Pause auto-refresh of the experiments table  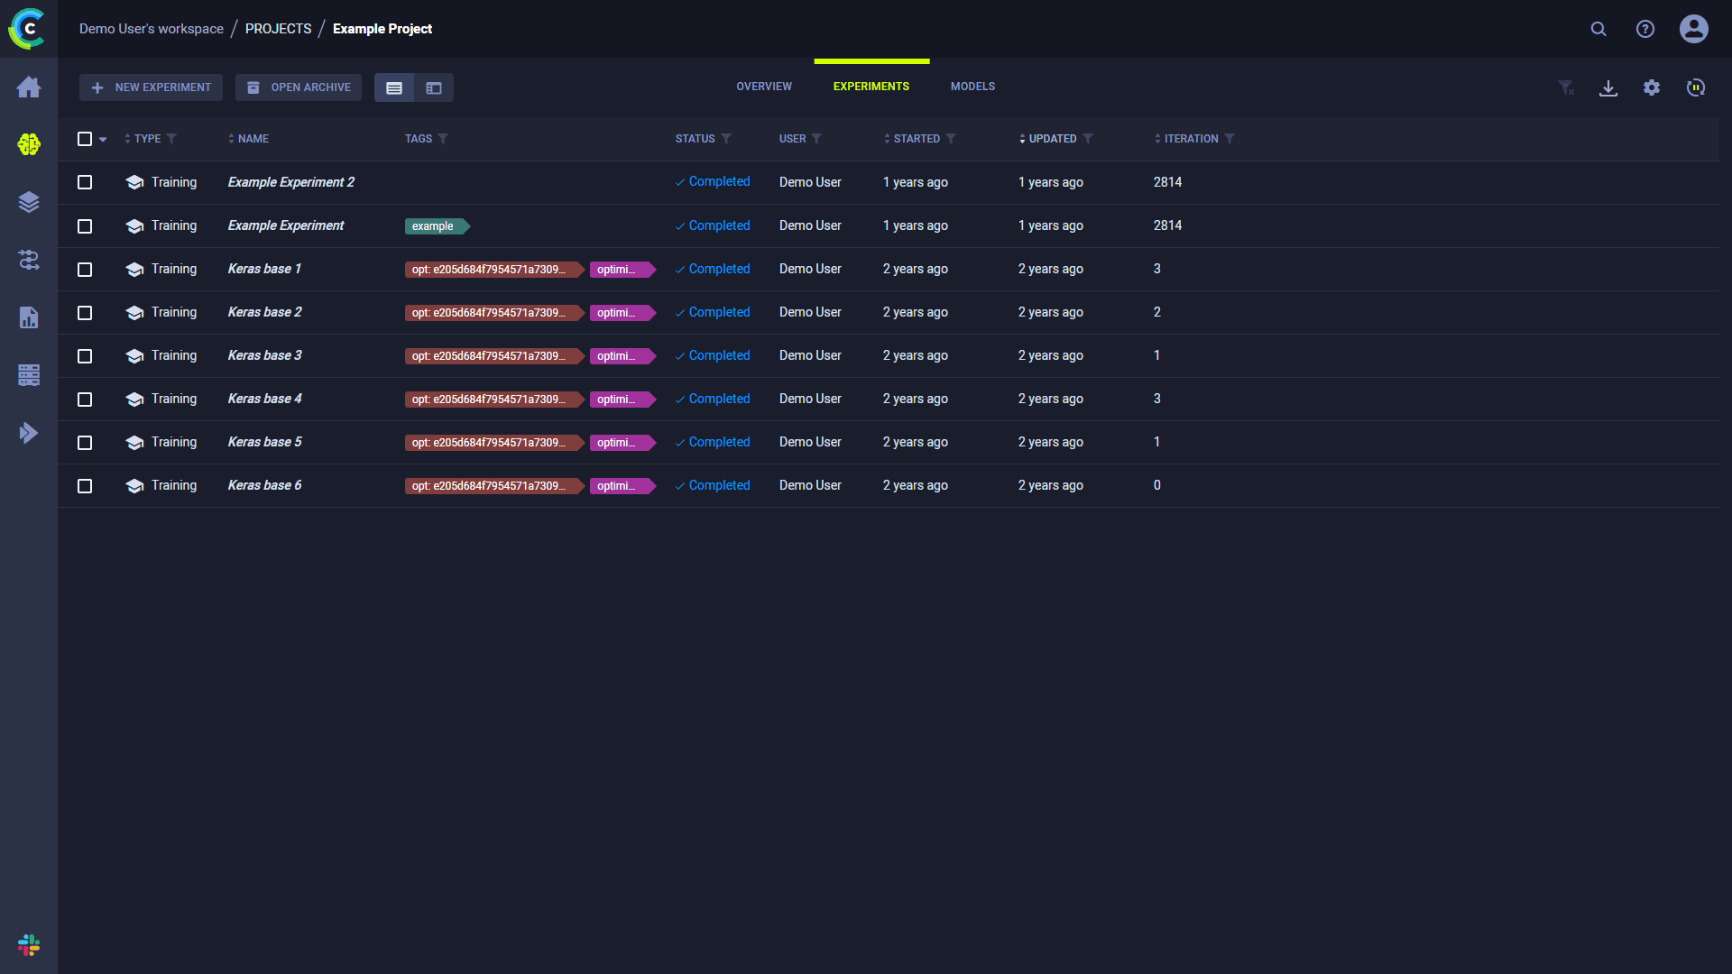(1696, 87)
